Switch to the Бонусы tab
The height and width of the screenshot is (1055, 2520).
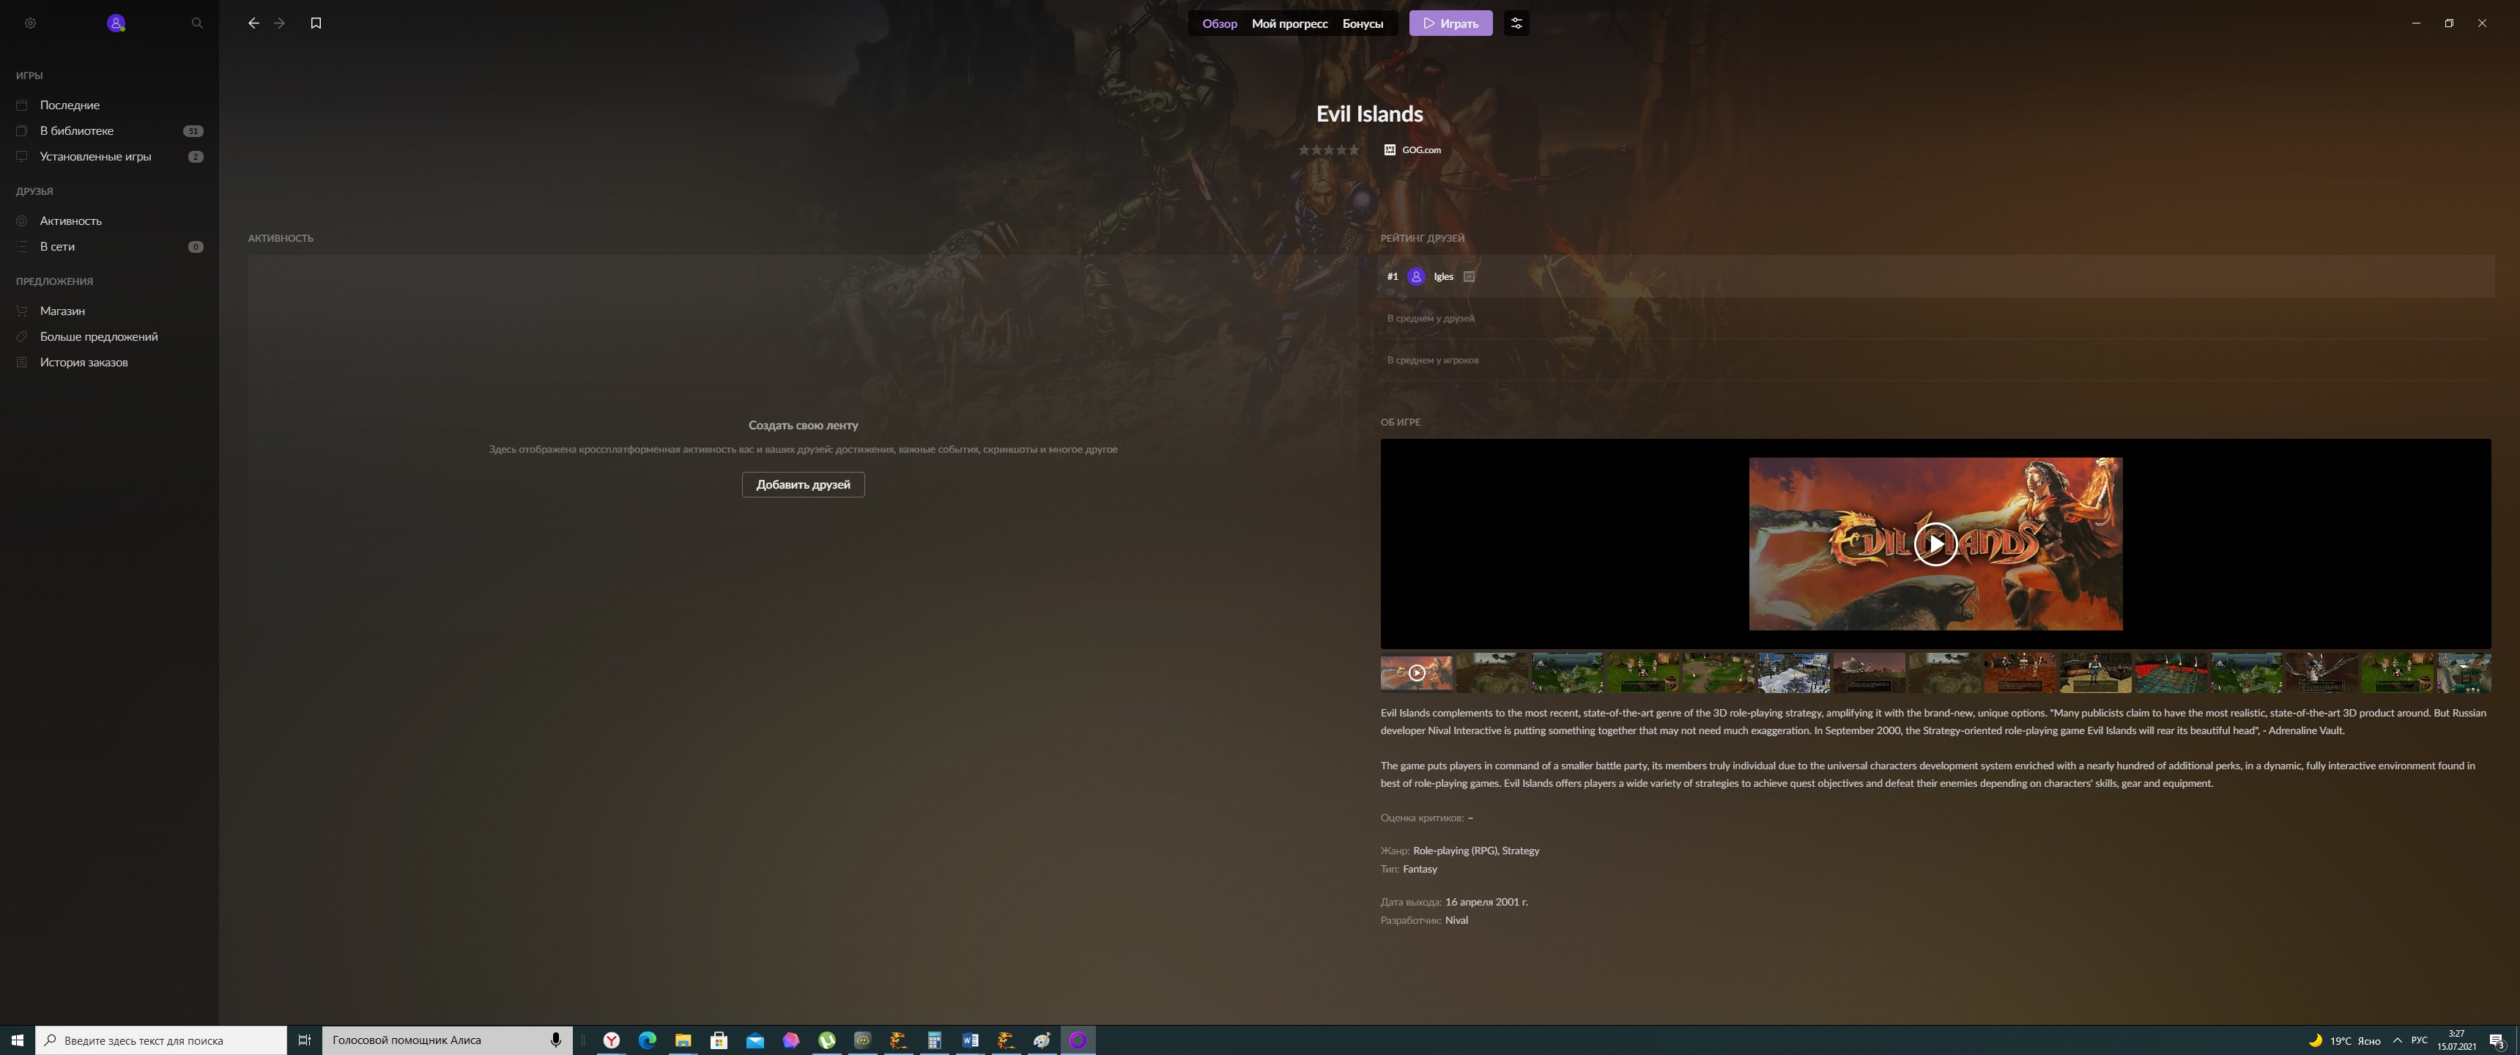(x=1362, y=23)
